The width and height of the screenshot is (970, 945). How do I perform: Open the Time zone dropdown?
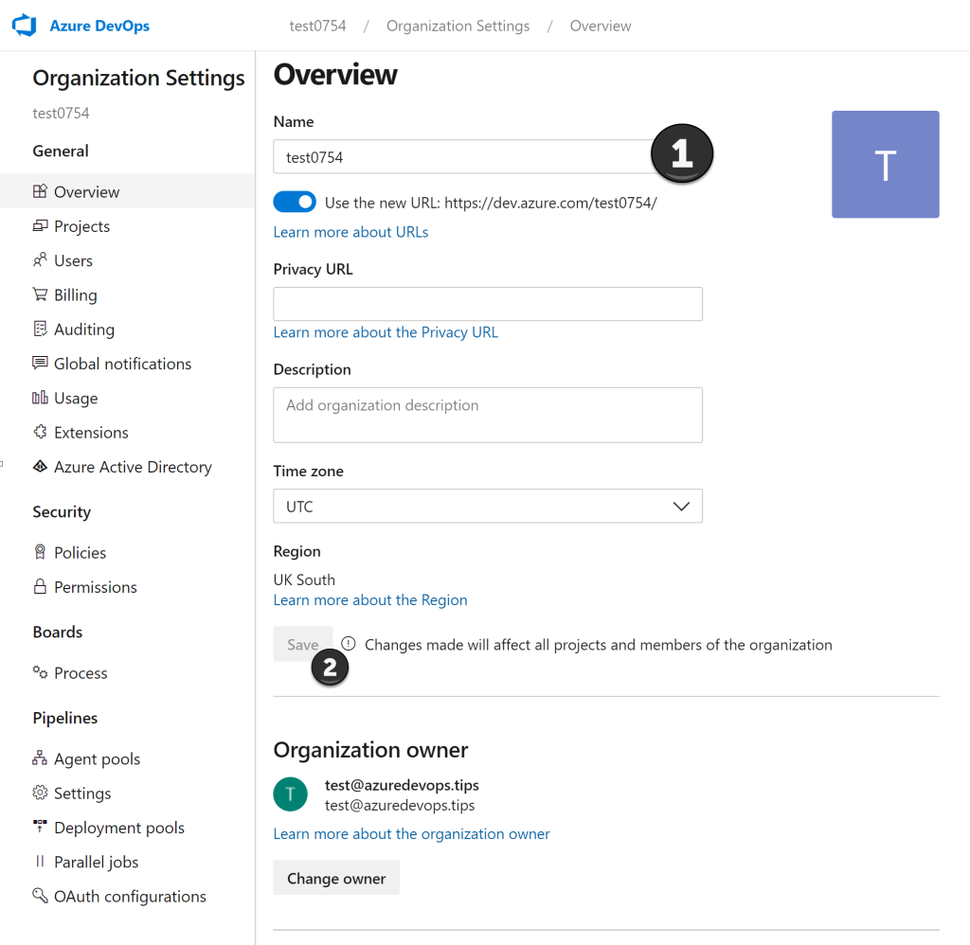487,506
